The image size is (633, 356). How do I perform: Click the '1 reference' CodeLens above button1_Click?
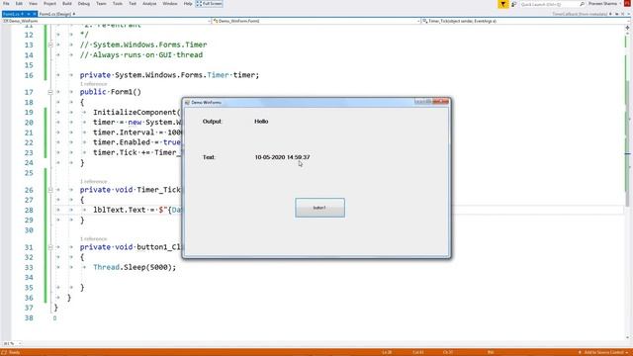pyautogui.click(x=93, y=239)
